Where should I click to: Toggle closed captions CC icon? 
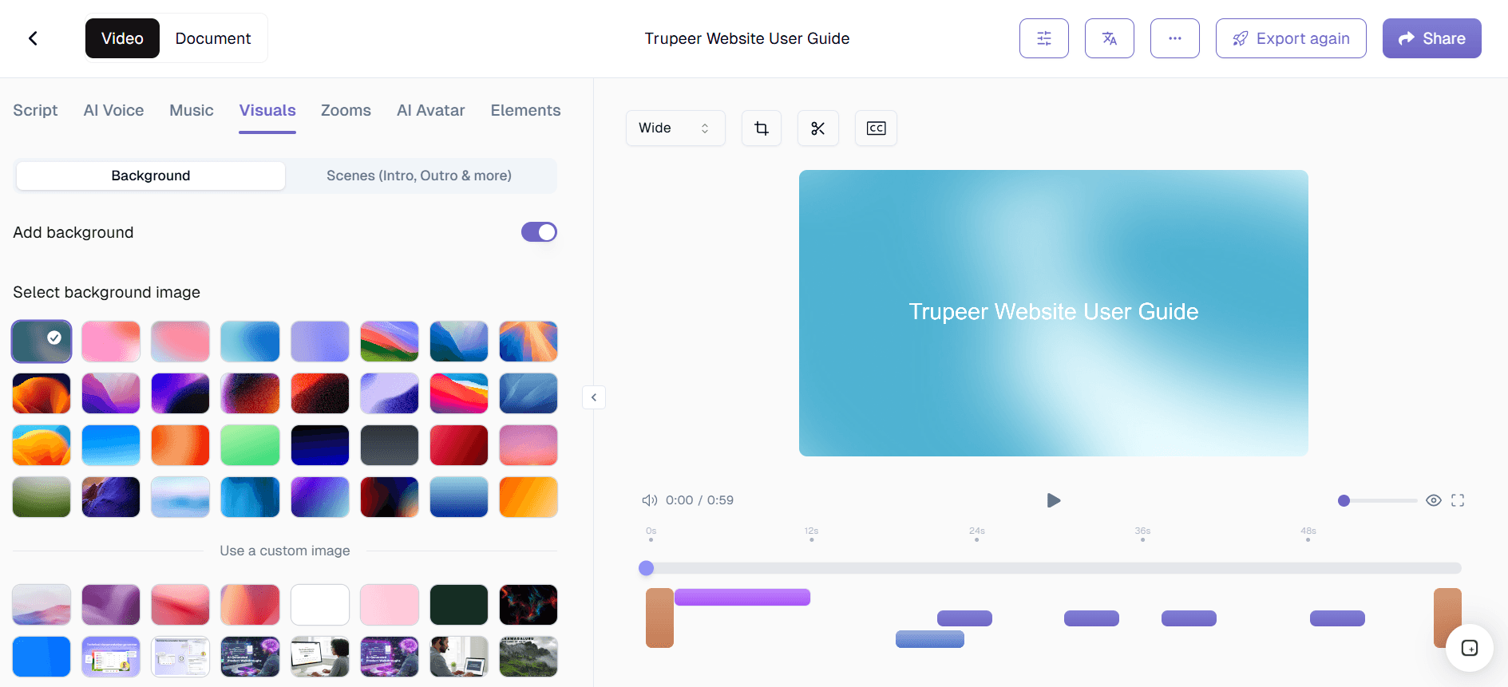(876, 128)
